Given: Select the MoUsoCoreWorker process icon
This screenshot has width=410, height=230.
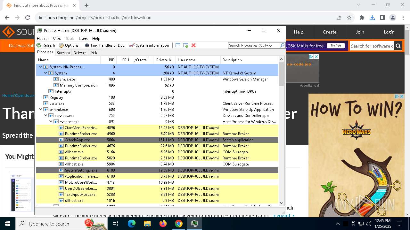Looking at the screenshot, I should click(x=61, y=182).
